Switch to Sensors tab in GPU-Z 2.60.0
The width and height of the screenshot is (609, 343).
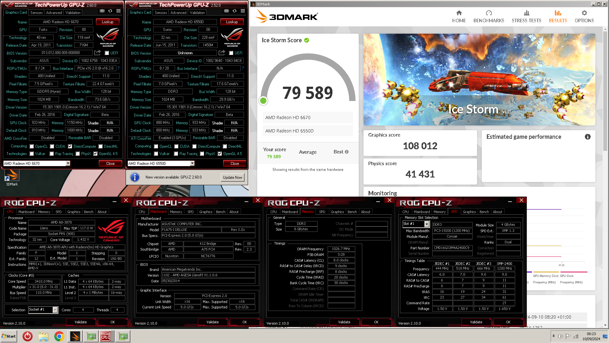(36, 13)
